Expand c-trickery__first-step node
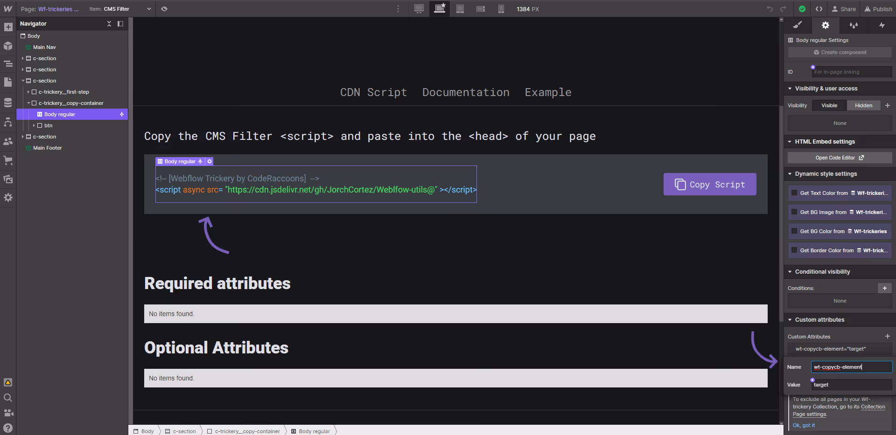The width and height of the screenshot is (896, 435). 28,92
